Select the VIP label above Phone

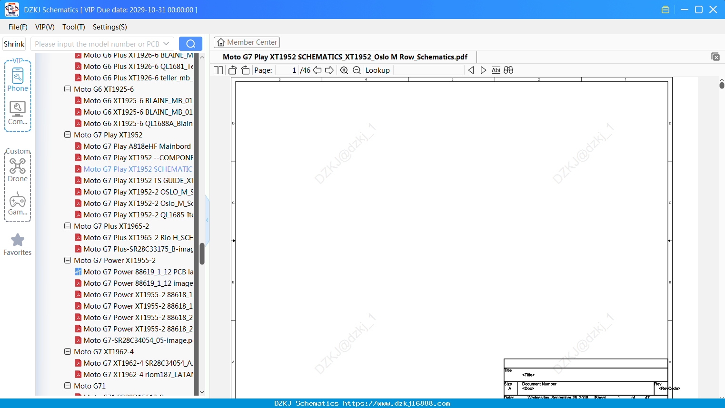(18, 60)
